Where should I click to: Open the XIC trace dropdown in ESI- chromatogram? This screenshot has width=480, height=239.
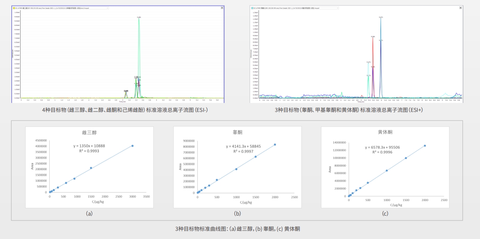[x=107, y=8]
